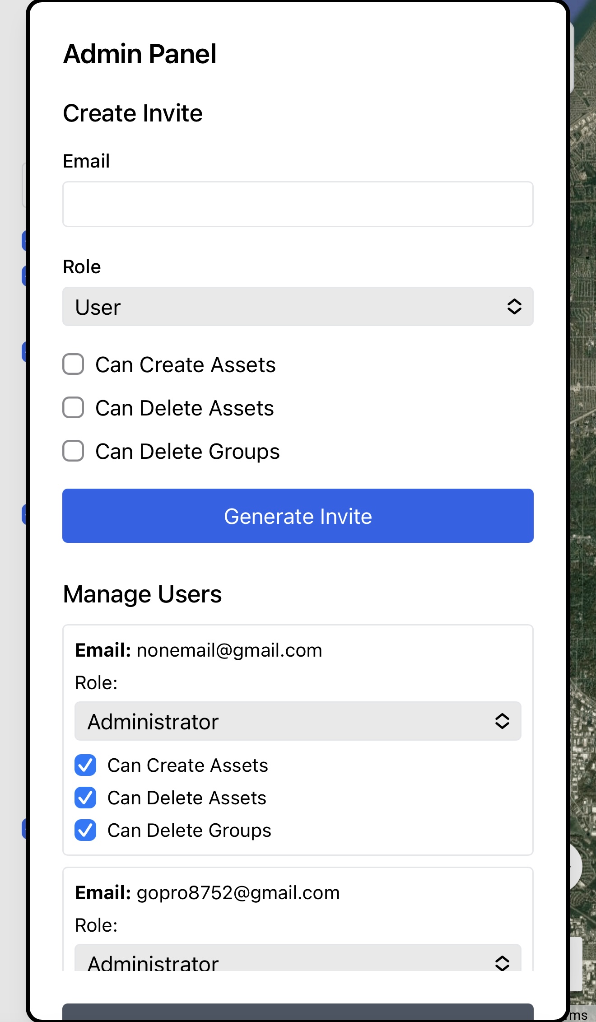Viewport: 596px width, 1022px height.
Task: Uncheck Can Create Assets for nonemail@gmail.com
Action: tap(85, 765)
